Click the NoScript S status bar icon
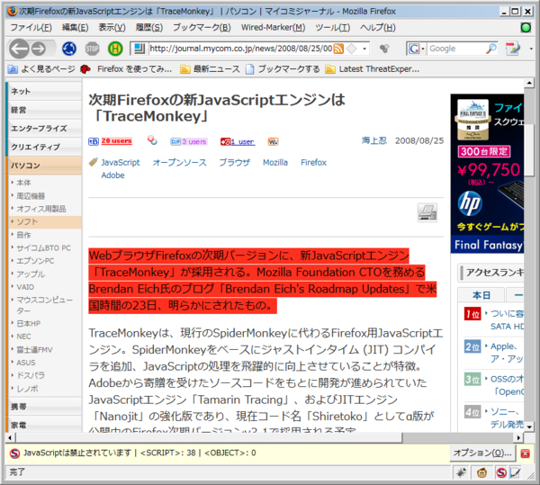540x485 pixels. 501,472
